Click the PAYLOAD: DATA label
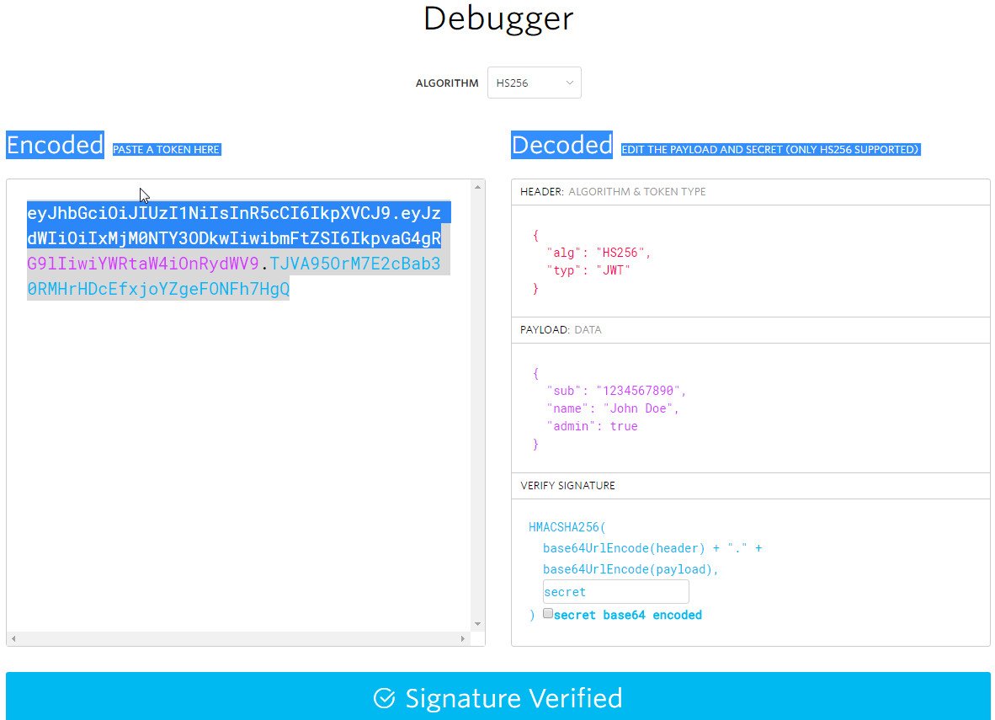 click(561, 330)
